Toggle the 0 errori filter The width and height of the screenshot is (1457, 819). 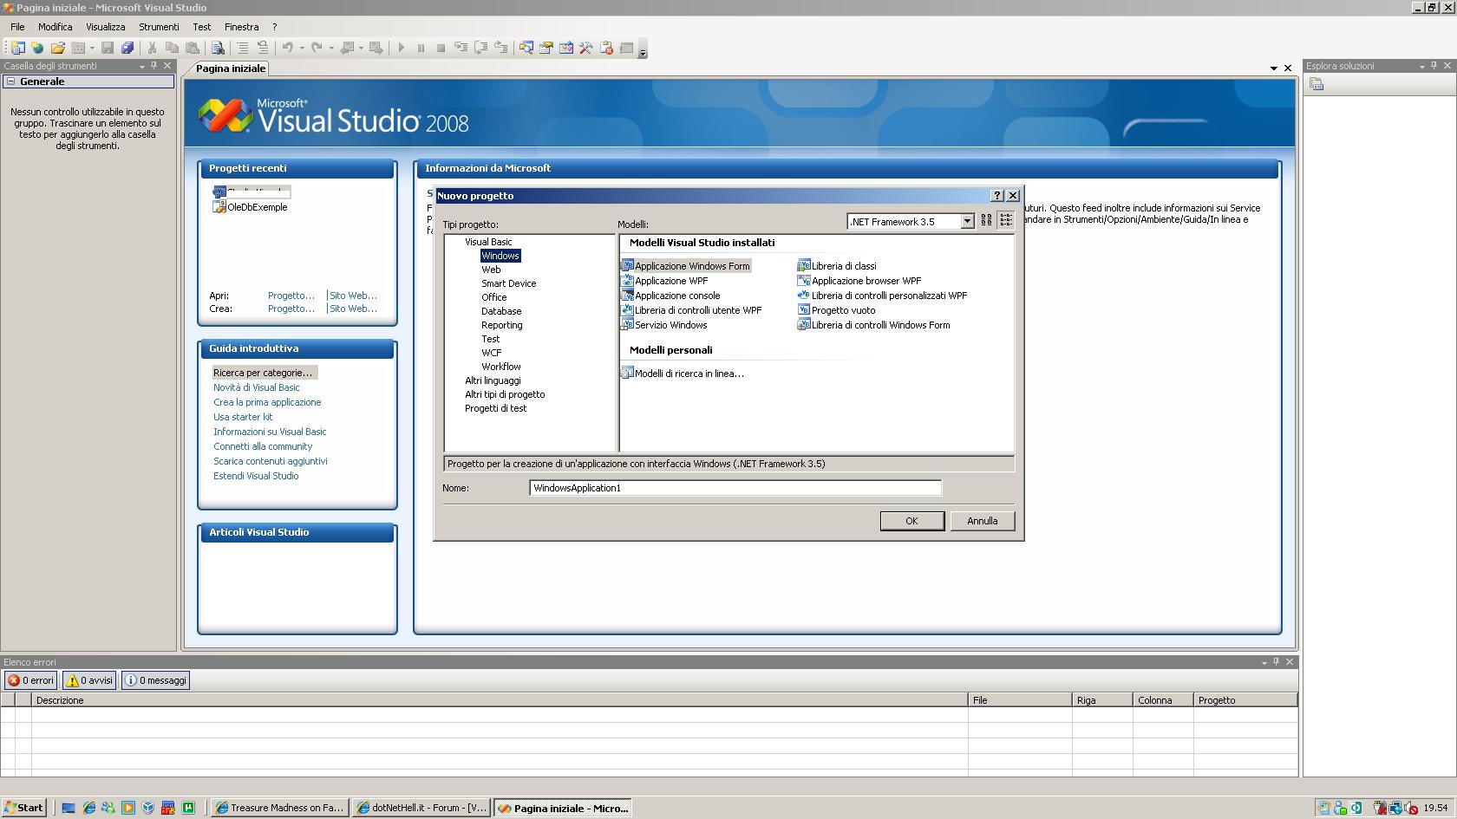pyautogui.click(x=31, y=680)
